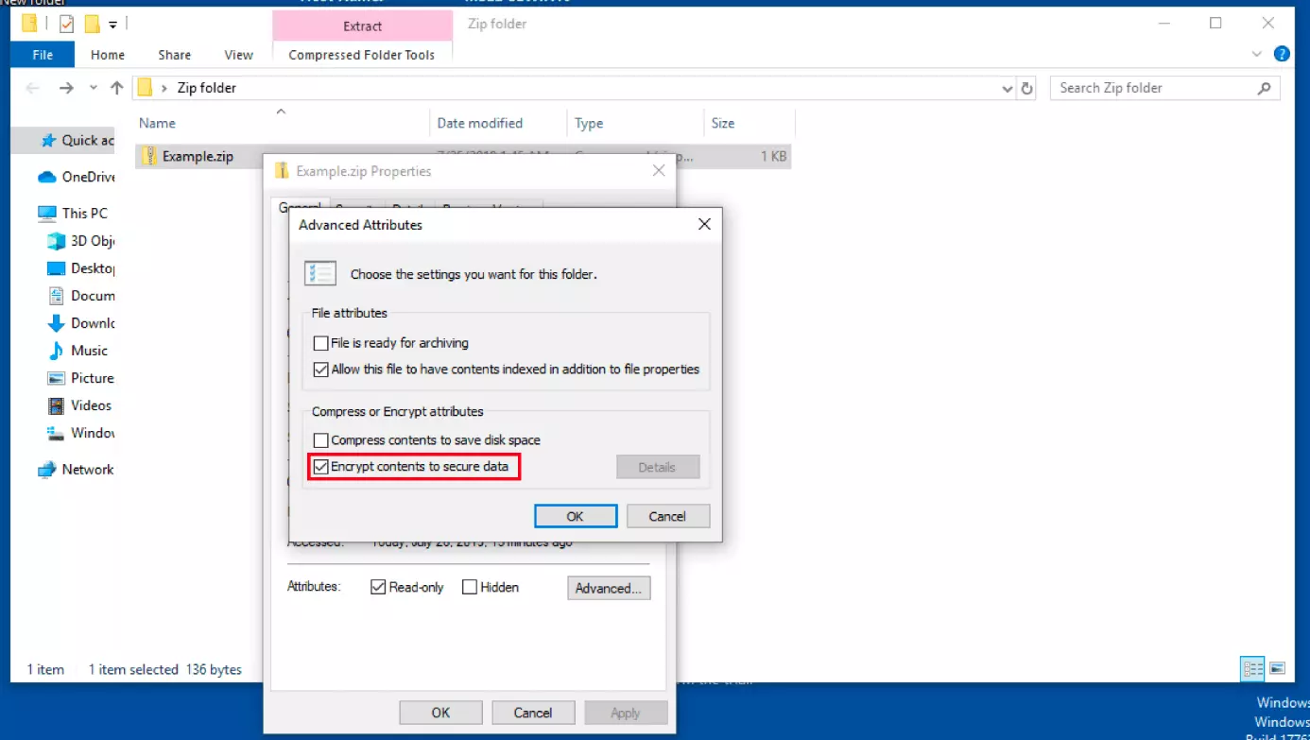Open OneDrive in navigation pane
The image size is (1310, 740).
click(77, 177)
